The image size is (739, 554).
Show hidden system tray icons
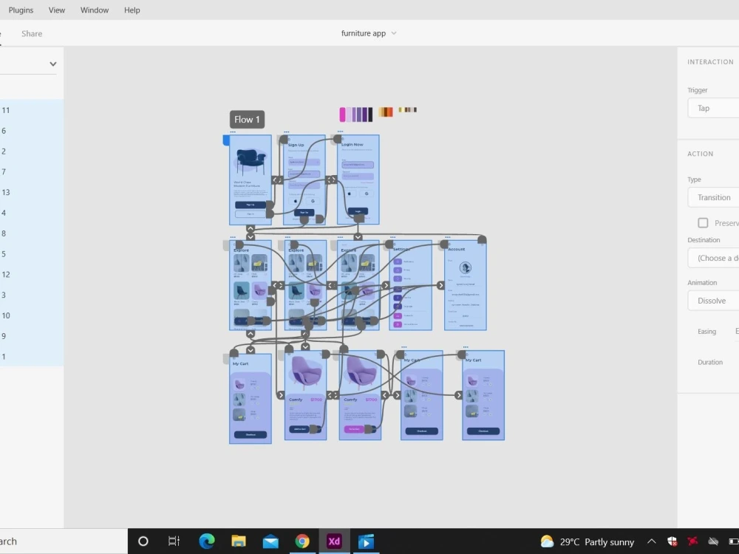(x=651, y=541)
